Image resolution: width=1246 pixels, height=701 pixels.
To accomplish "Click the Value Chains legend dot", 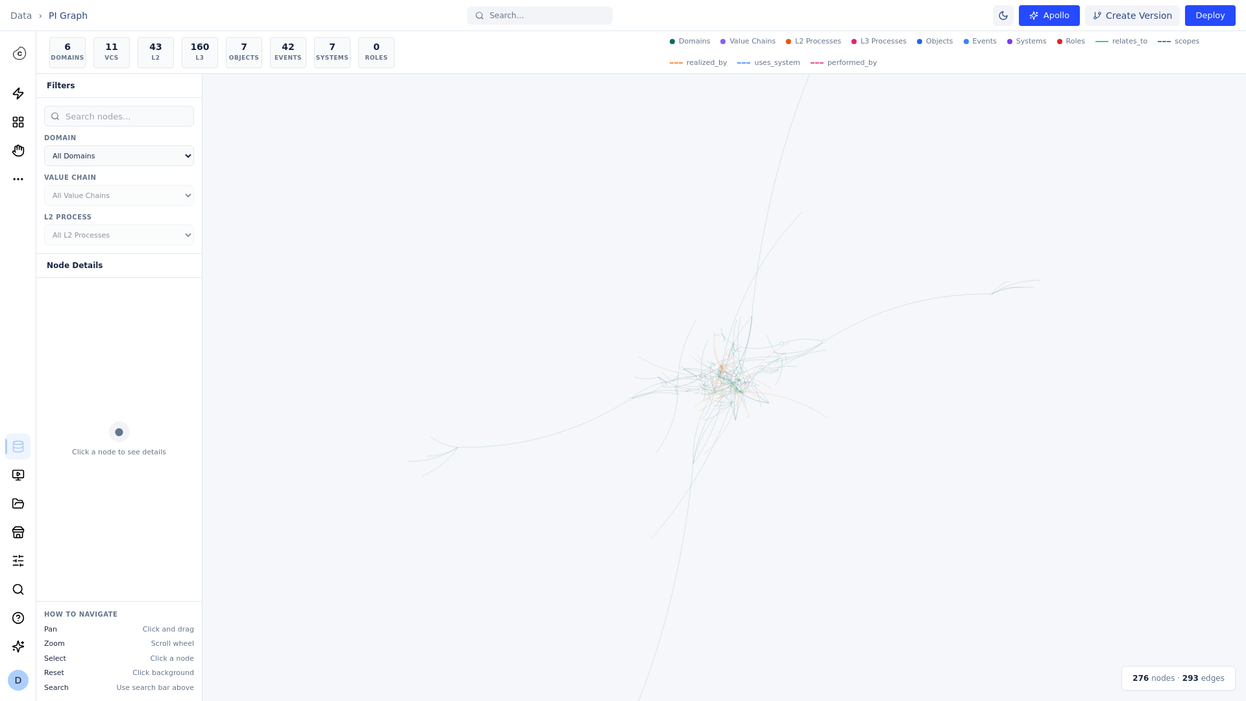I will [x=723, y=42].
